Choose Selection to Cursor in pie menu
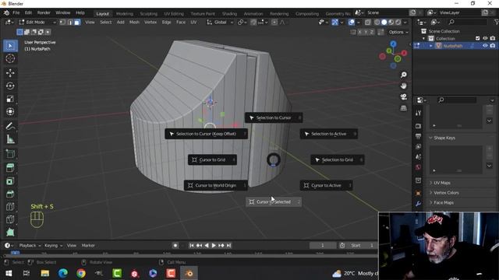The height and width of the screenshot is (280, 499). pos(274,117)
